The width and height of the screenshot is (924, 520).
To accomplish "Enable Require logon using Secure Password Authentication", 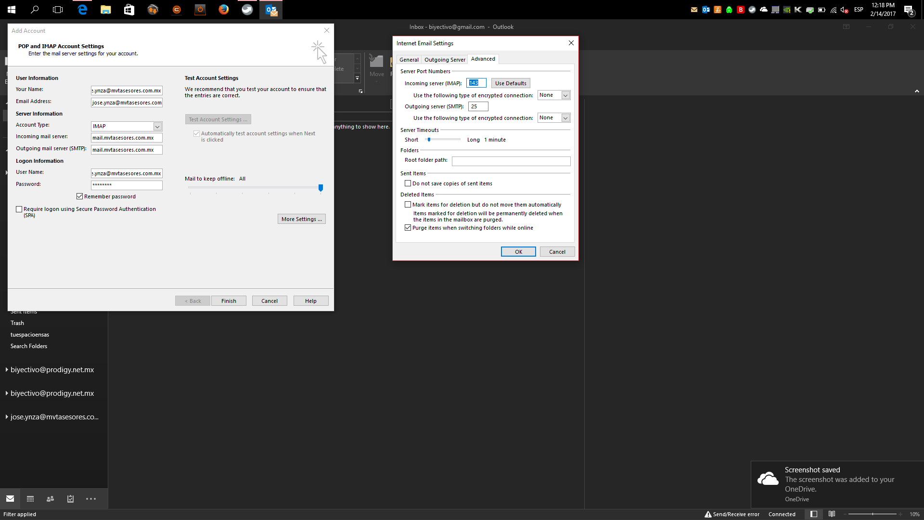I will click(19, 209).
